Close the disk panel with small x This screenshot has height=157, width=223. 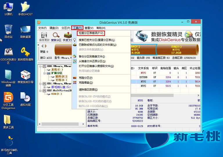38,45
